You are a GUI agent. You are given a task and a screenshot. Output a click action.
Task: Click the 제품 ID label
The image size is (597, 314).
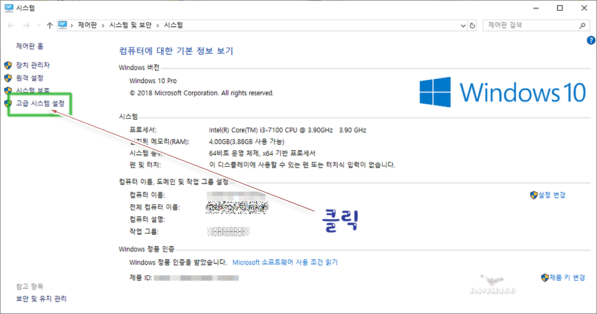pos(141,278)
